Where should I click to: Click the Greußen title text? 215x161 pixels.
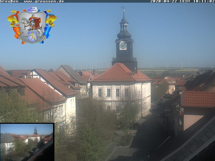pyautogui.click(x=9, y=1)
